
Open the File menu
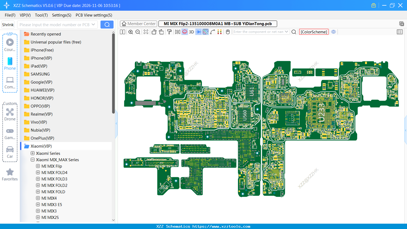[x=10, y=15]
